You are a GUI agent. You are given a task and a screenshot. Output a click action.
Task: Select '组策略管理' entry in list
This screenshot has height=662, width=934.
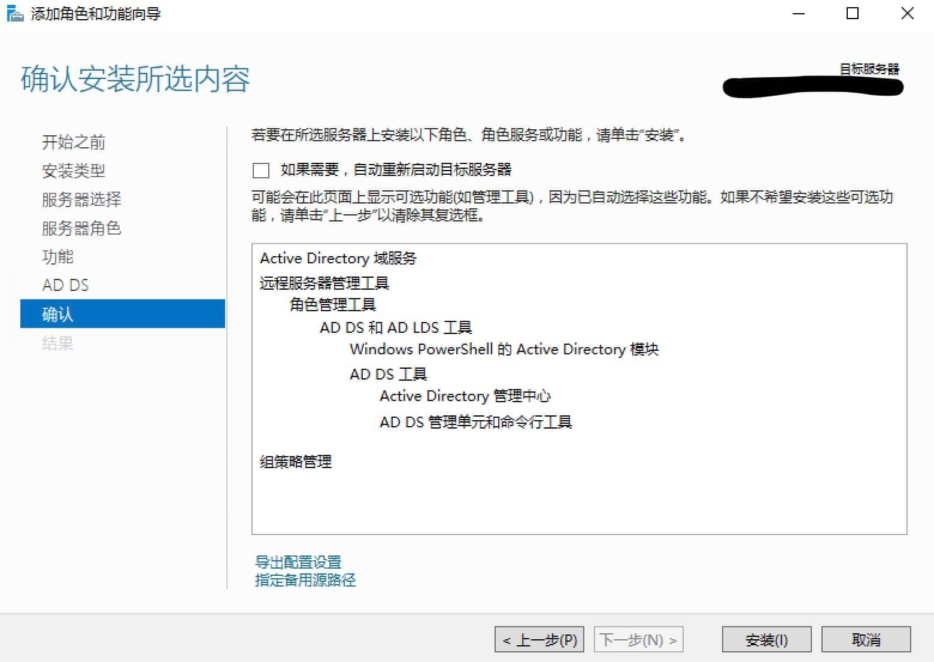pyautogui.click(x=296, y=461)
